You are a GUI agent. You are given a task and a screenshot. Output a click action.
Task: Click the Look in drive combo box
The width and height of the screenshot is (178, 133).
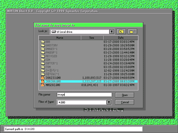(x=82, y=32)
